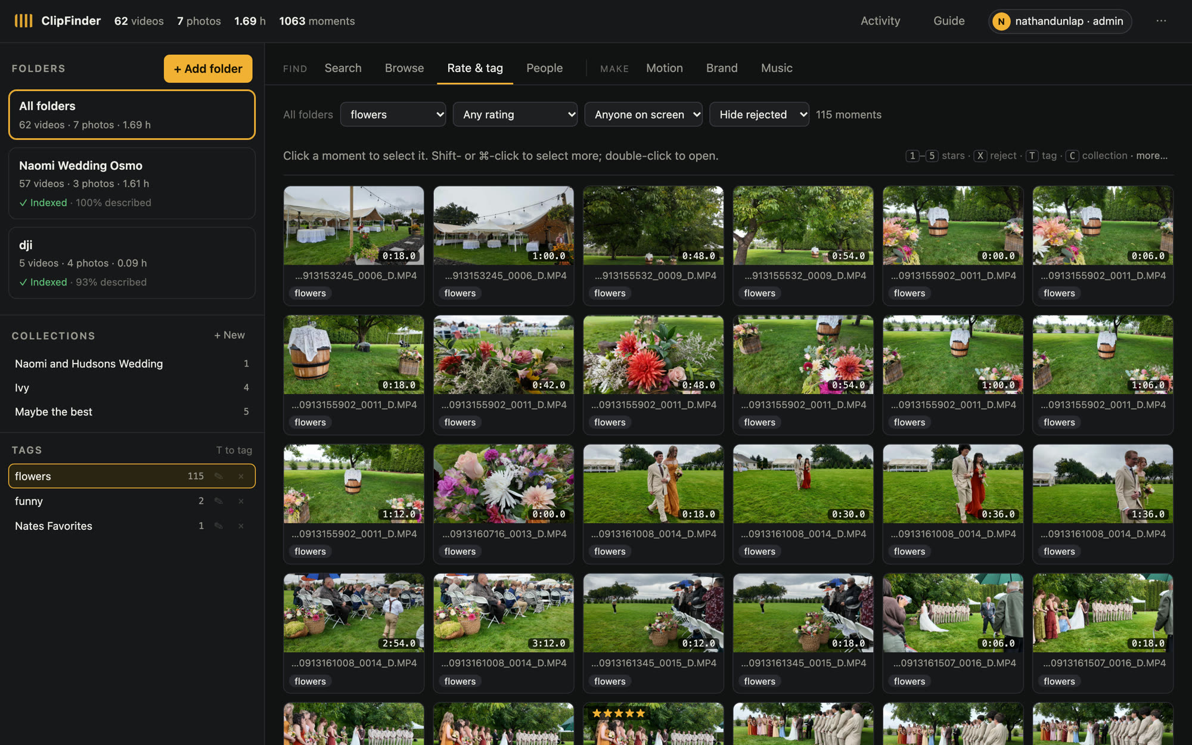Select the funny tag row
Image resolution: width=1192 pixels, height=745 pixels.
click(x=132, y=501)
